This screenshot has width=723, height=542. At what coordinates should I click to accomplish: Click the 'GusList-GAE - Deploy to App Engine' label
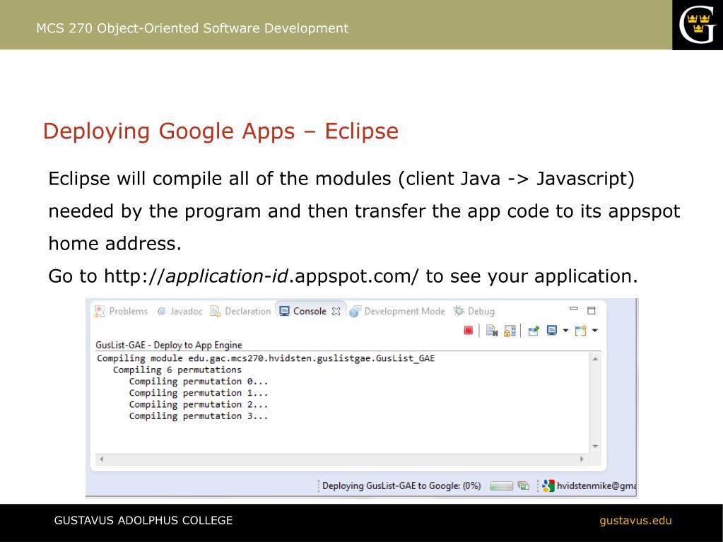(x=169, y=345)
